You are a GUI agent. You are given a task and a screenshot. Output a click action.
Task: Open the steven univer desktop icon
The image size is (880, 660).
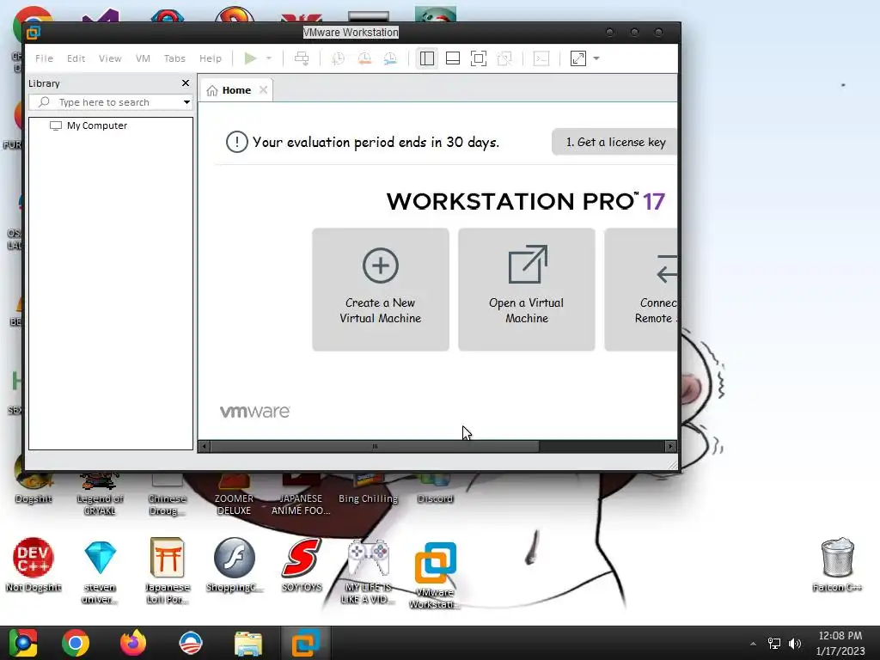pyautogui.click(x=100, y=571)
